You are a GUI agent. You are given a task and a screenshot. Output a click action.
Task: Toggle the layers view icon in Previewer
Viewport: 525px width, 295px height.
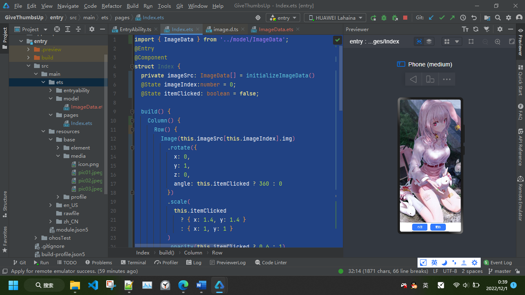(429, 41)
